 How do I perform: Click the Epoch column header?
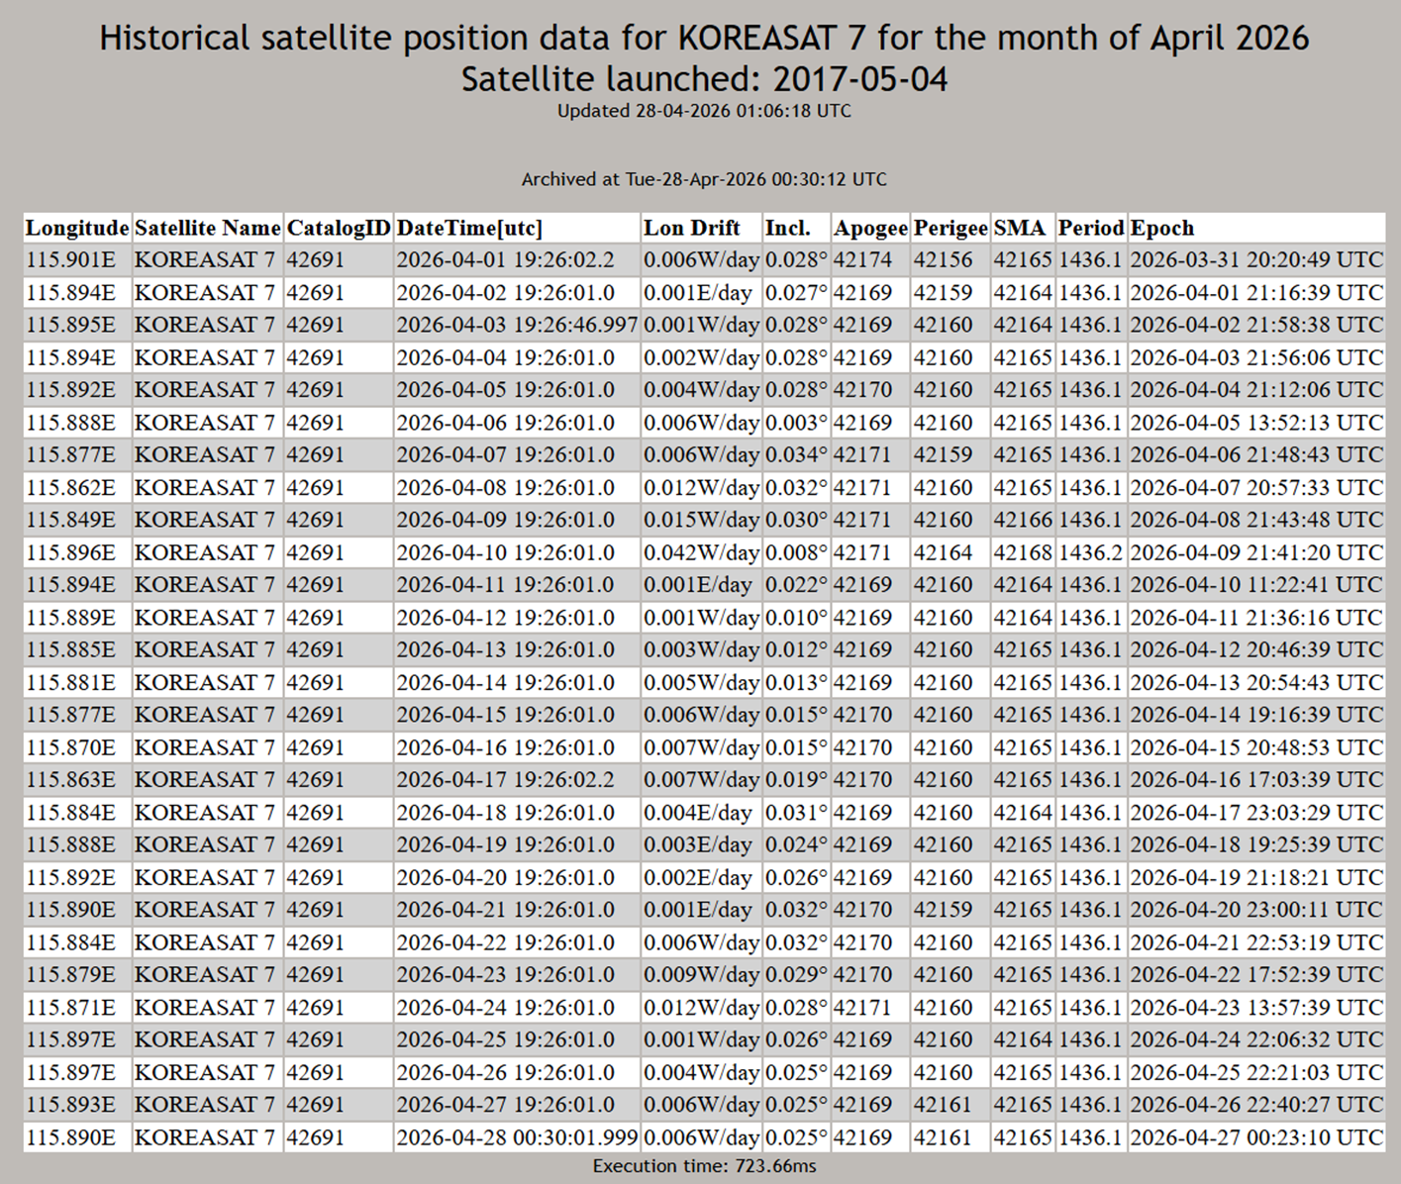coord(1162,228)
